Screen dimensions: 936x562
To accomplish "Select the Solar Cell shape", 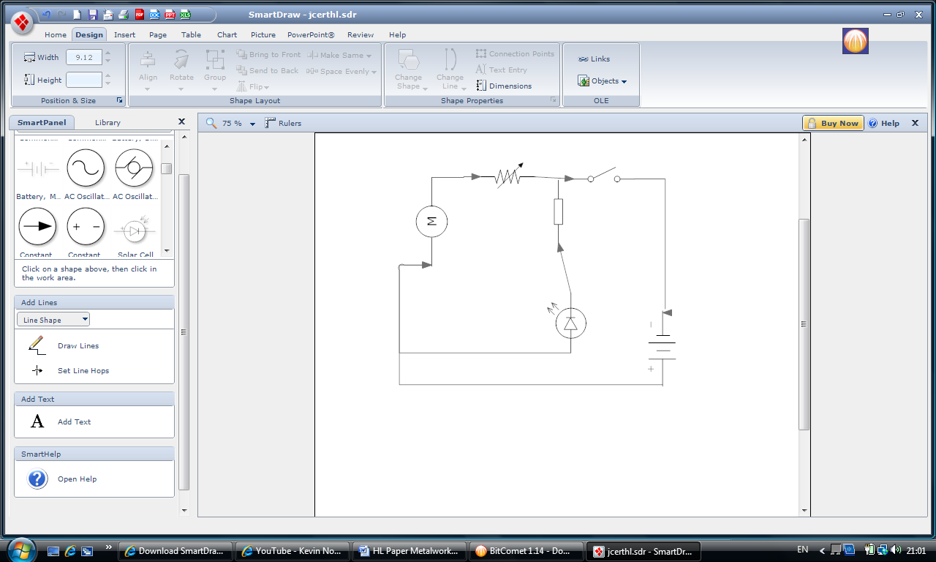I will [x=134, y=231].
